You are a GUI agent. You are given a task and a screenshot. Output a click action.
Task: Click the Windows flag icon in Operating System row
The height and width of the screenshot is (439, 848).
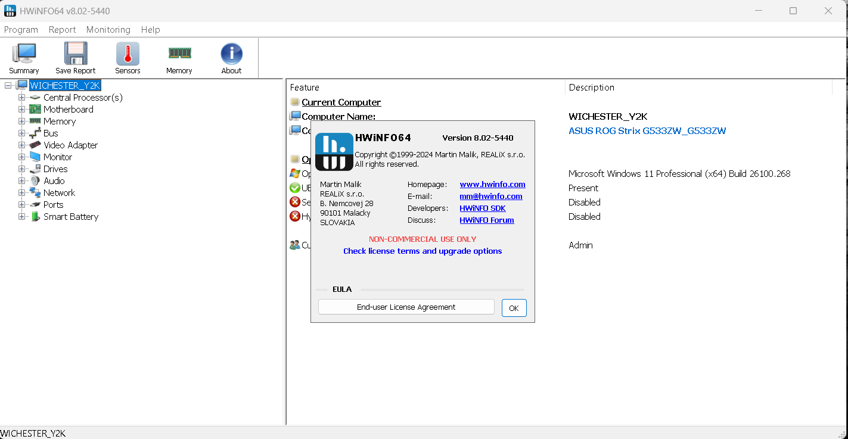(x=294, y=173)
